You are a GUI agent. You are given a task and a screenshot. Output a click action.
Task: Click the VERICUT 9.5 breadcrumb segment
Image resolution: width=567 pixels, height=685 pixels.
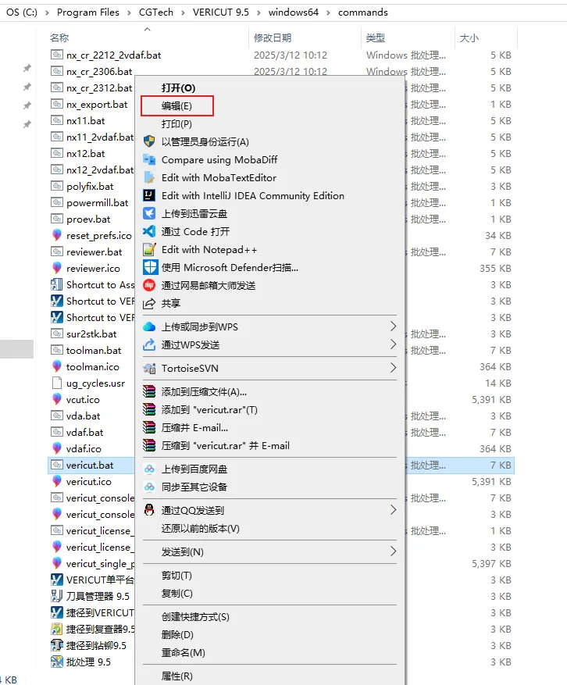pyautogui.click(x=220, y=12)
